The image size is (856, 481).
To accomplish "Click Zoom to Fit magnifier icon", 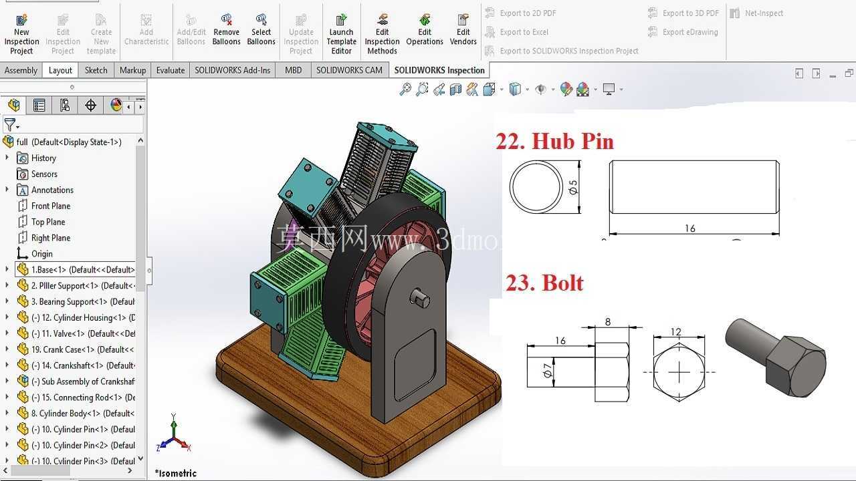I will 405,89.
